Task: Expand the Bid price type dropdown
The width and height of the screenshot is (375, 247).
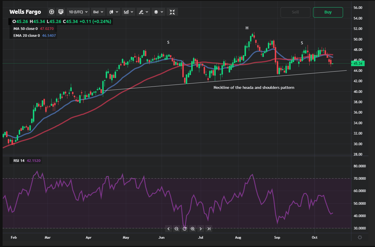Action: coord(98,12)
